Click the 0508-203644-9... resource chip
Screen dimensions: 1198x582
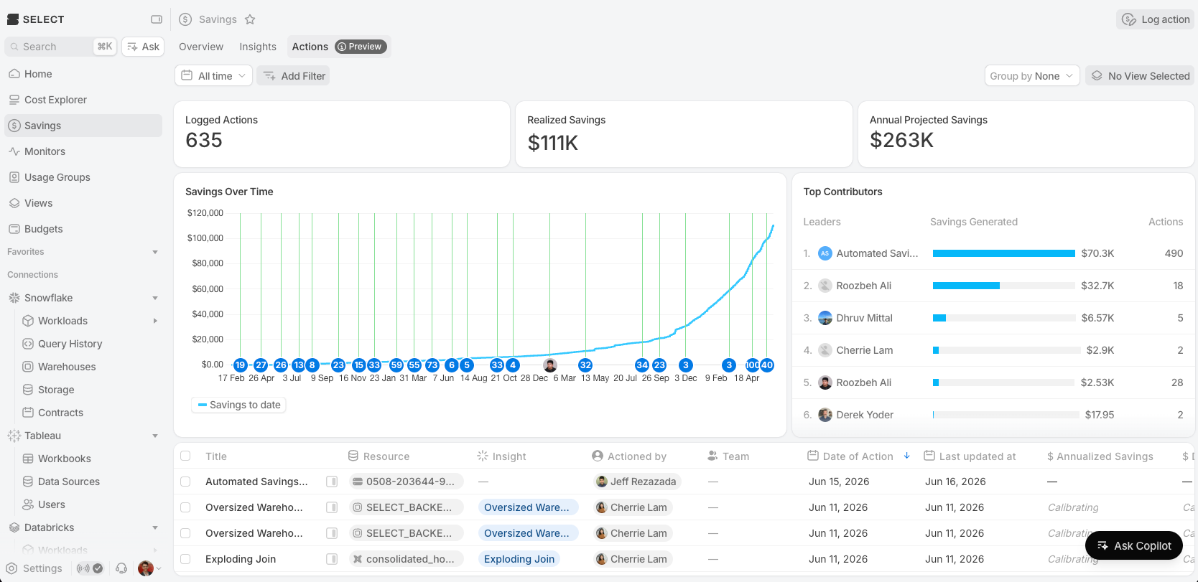[406, 482]
